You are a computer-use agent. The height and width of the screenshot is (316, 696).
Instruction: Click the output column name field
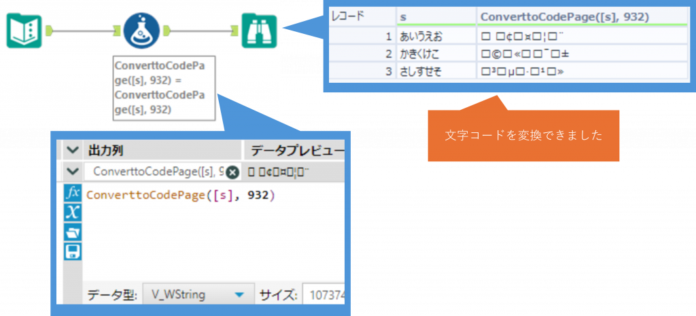point(156,172)
